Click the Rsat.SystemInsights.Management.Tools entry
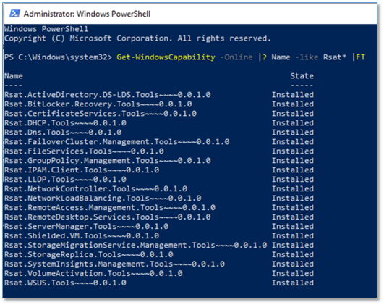Screen dimensions: 384x305 [114, 264]
